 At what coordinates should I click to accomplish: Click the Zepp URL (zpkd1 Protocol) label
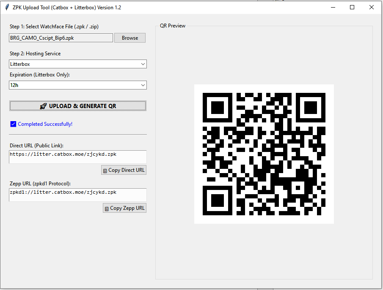40,184
